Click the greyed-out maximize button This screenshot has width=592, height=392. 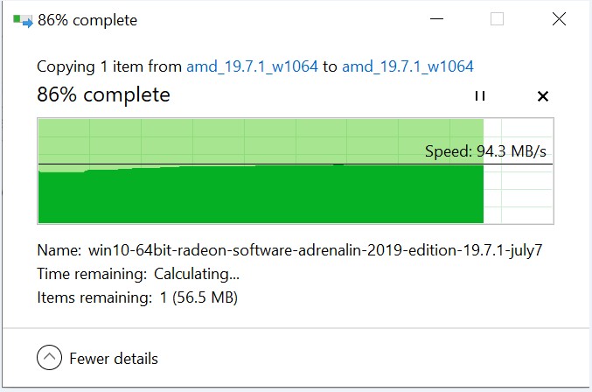click(x=497, y=18)
